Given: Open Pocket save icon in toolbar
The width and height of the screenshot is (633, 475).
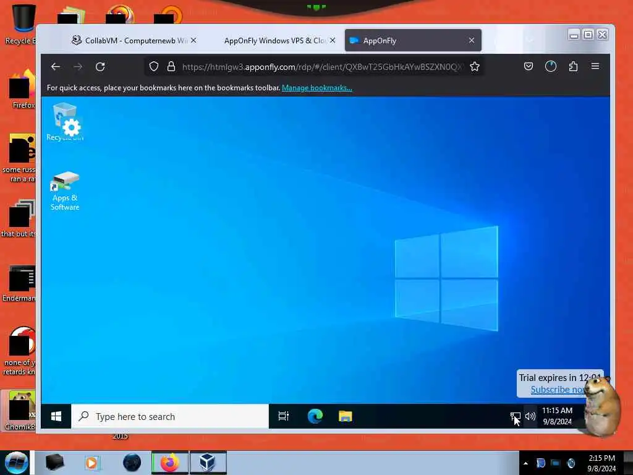Looking at the screenshot, I should pos(529,66).
